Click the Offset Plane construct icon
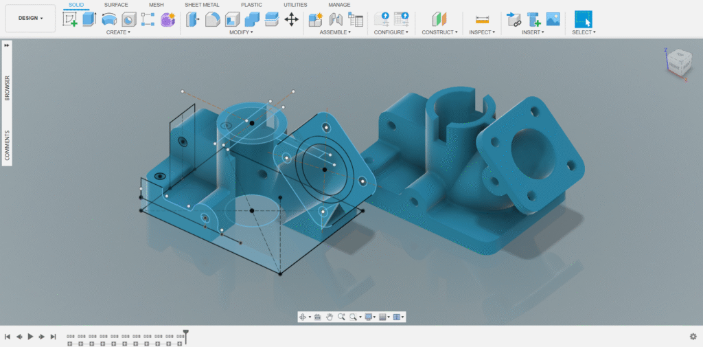Image resolution: width=703 pixels, height=347 pixels. point(439,19)
